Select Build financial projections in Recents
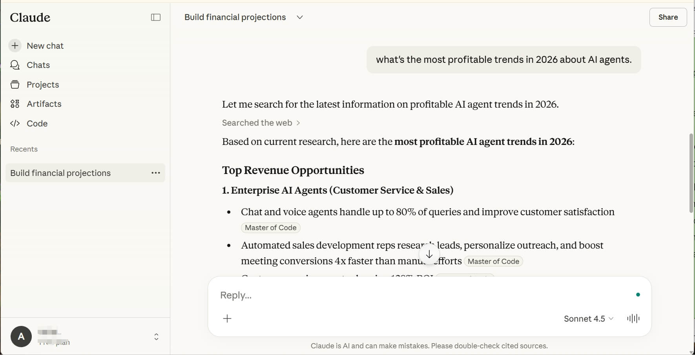 point(60,173)
